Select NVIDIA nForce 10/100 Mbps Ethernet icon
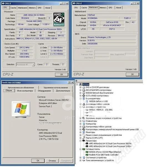 pyautogui.click(x=87, y=152)
